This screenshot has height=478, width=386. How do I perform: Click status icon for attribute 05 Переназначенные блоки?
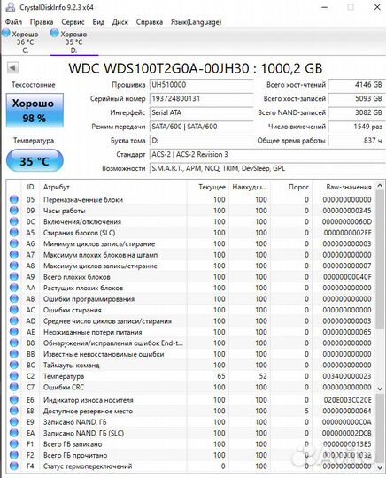[x=13, y=199]
